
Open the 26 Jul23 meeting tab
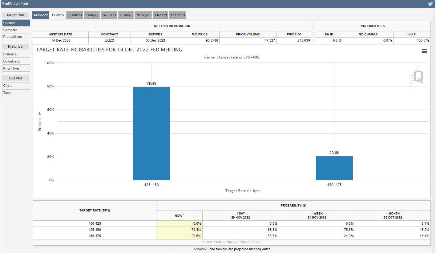[126, 15]
